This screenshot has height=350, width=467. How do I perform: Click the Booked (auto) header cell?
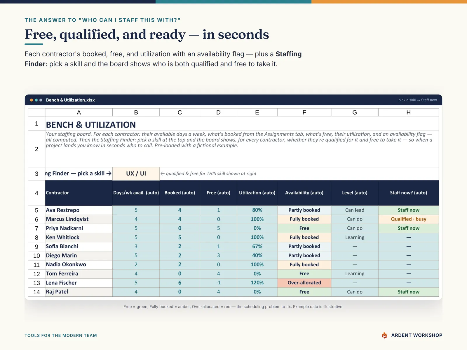click(180, 193)
